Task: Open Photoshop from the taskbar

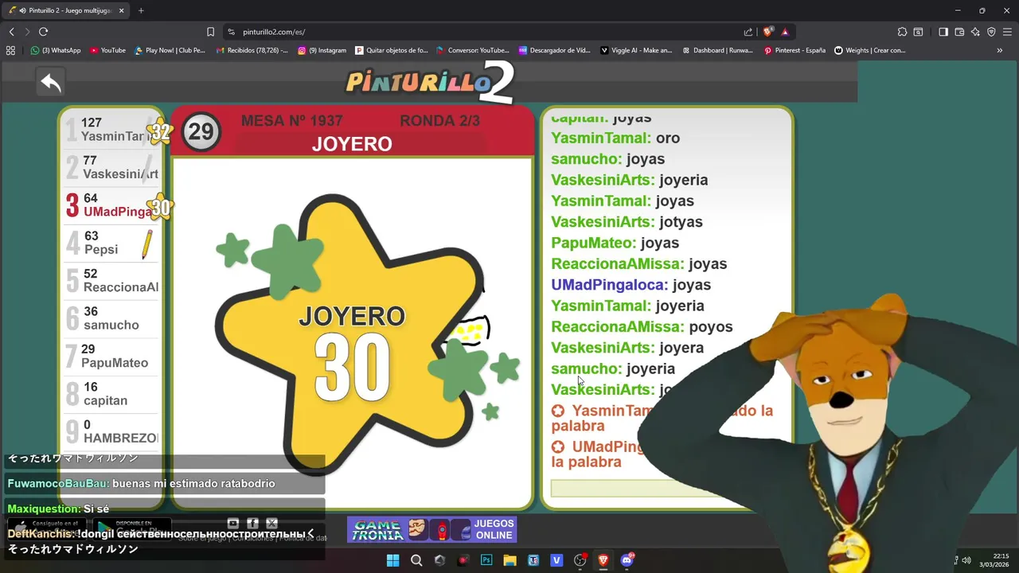Action: pos(486,560)
